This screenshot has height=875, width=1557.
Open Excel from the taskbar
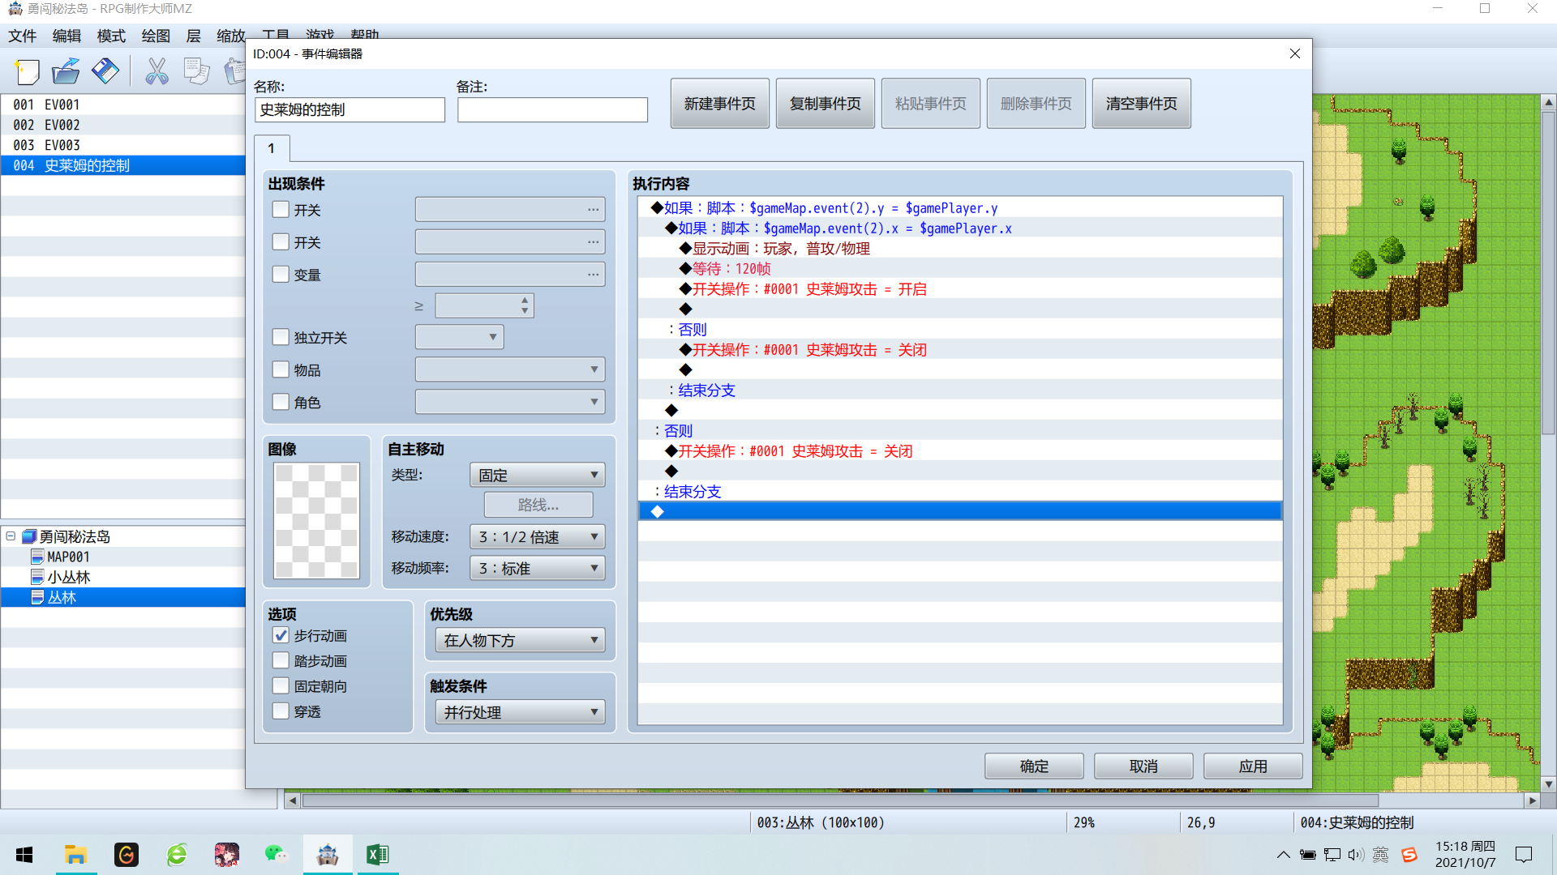[x=378, y=855]
